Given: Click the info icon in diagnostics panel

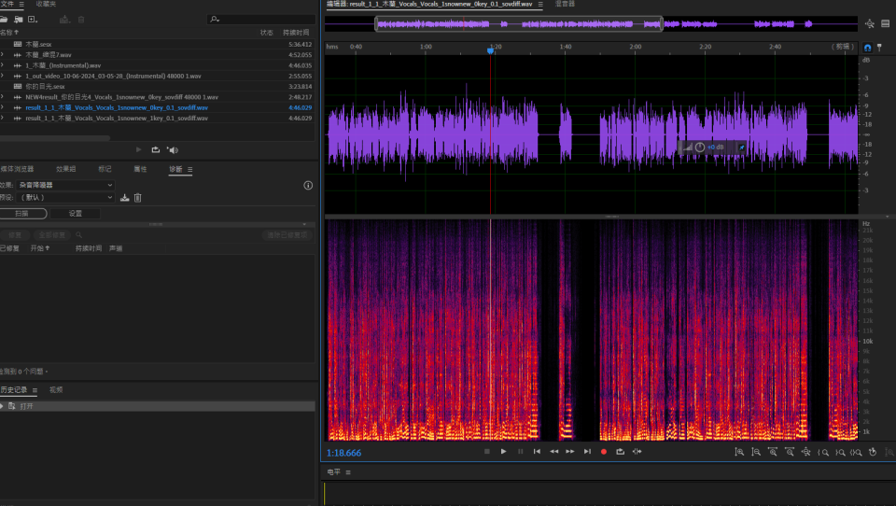Looking at the screenshot, I should point(308,186).
